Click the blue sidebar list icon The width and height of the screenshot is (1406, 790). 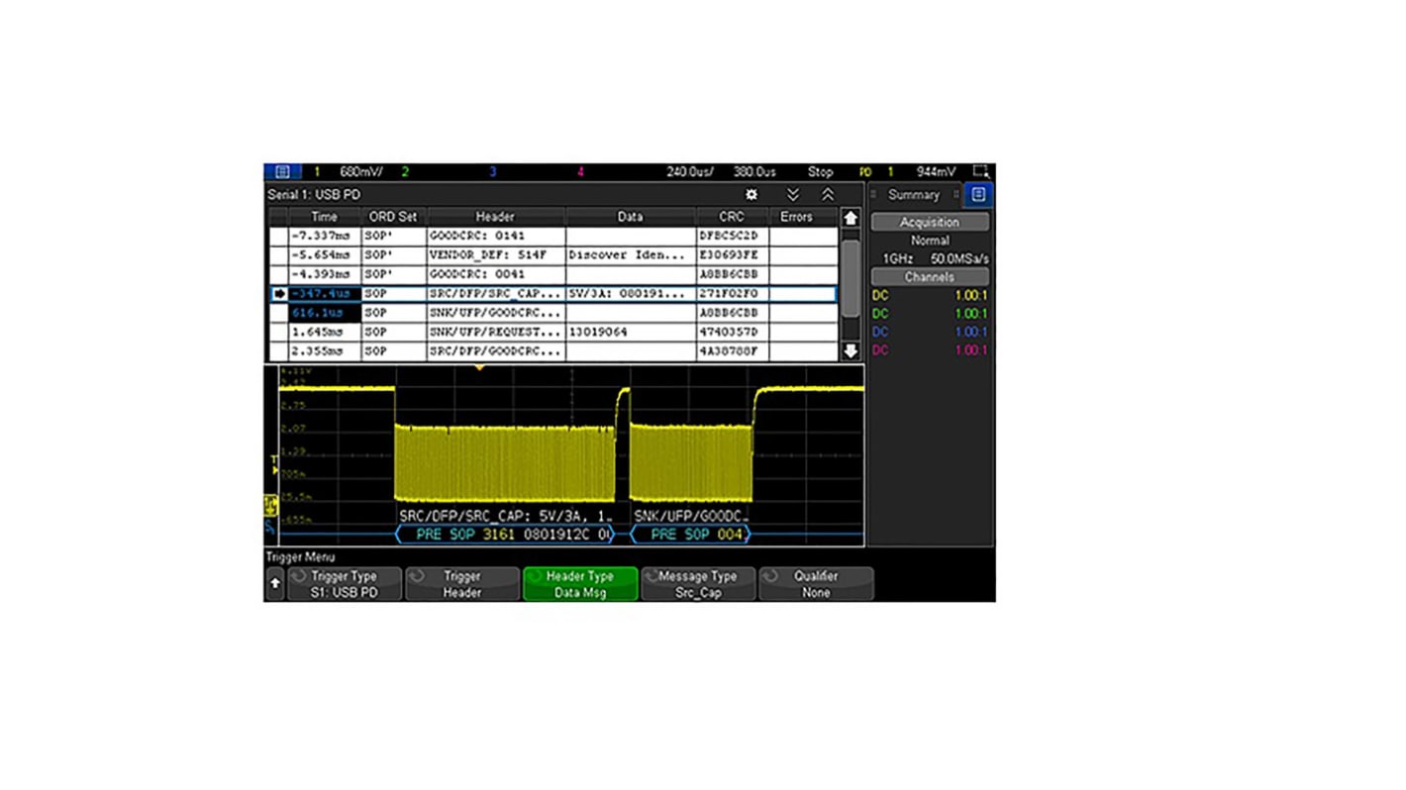coord(978,195)
